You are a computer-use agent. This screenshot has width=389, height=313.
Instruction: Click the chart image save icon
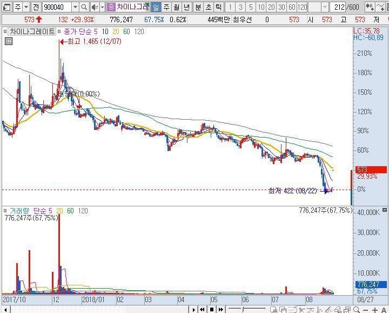[x=346, y=310]
